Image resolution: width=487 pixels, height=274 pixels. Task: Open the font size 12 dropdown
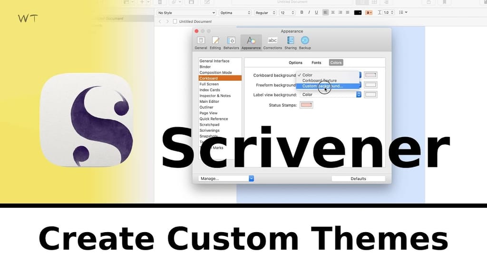pyautogui.click(x=287, y=13)
